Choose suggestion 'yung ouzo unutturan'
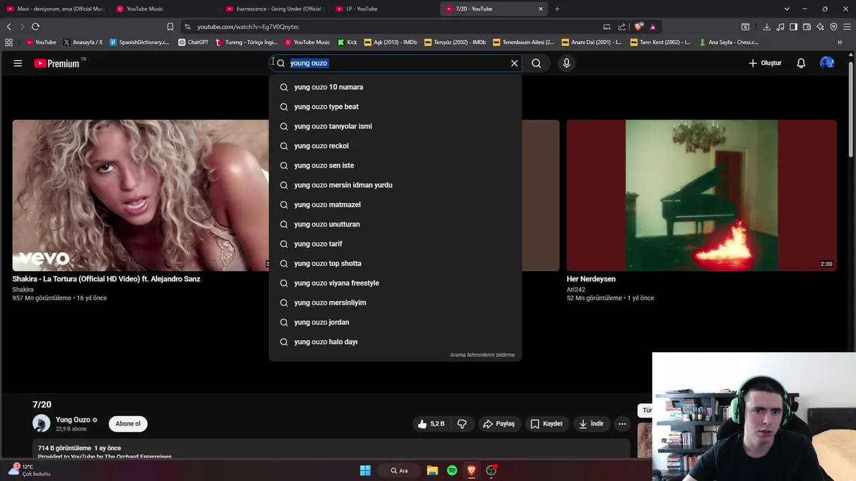856x481 pixels. (x=395, y=224)
